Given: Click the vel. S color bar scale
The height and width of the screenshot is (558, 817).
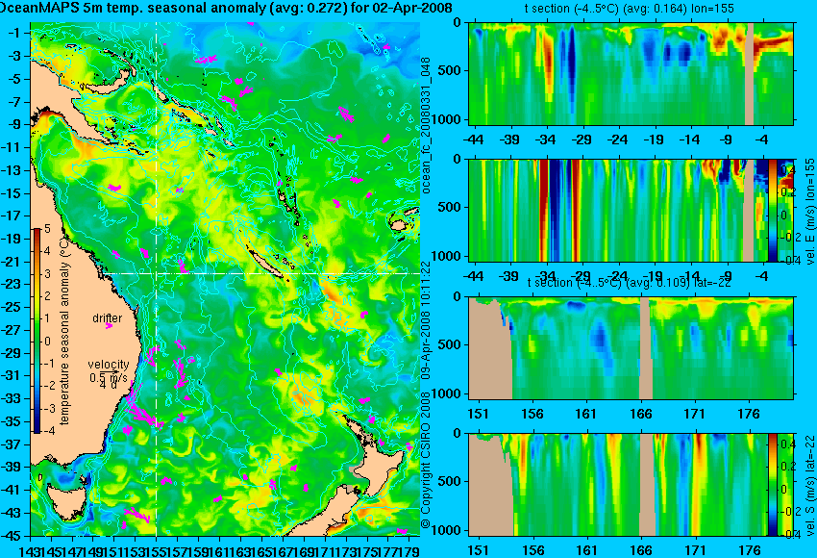Looking at the screenshot, I should click(772, 485).
